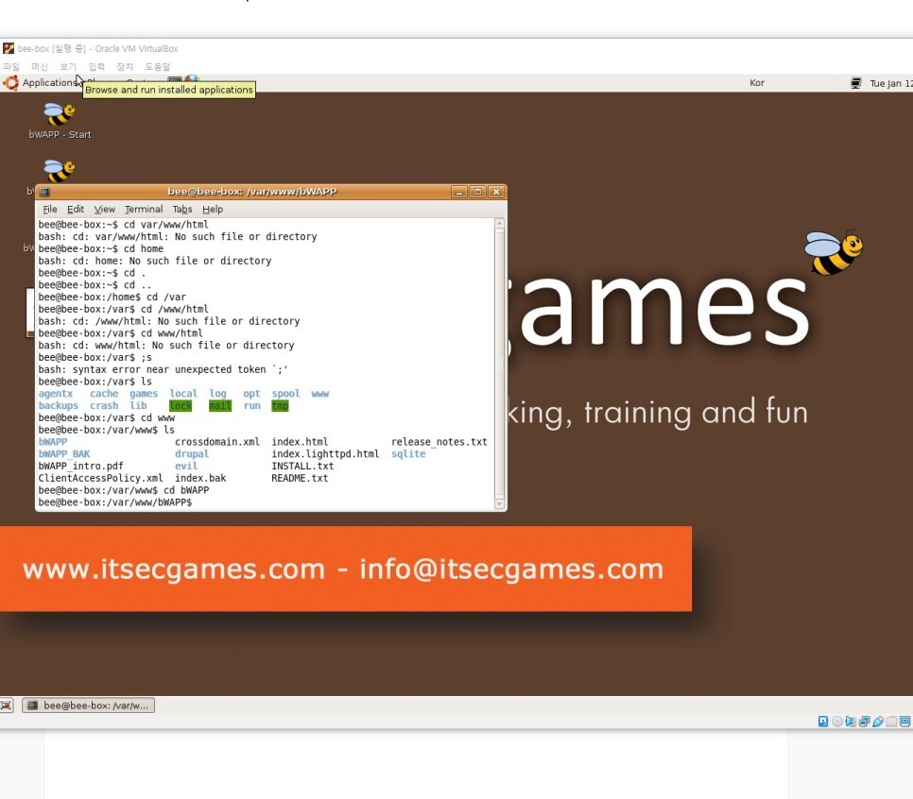The width and height of the screenshot is (913, 799).
Task: Click the index.bak file name
Action: click(200, 478)
